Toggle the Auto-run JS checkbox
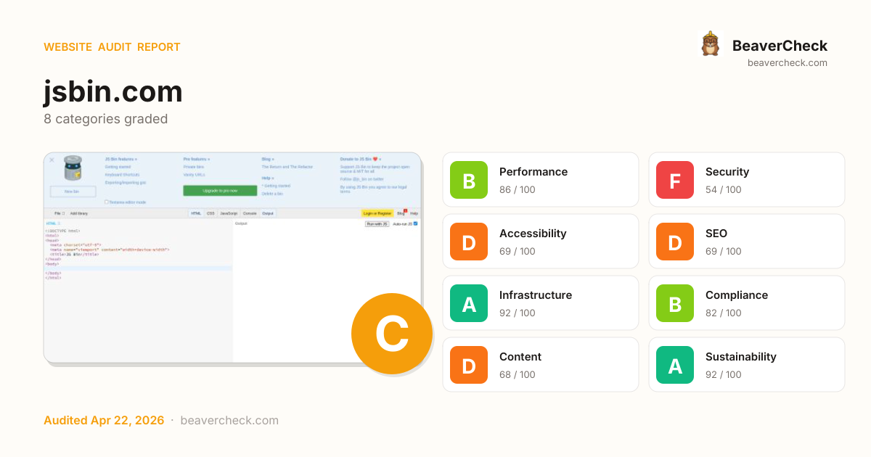The image size is (871, 457). pyautogui.click(x=415, y=224)
